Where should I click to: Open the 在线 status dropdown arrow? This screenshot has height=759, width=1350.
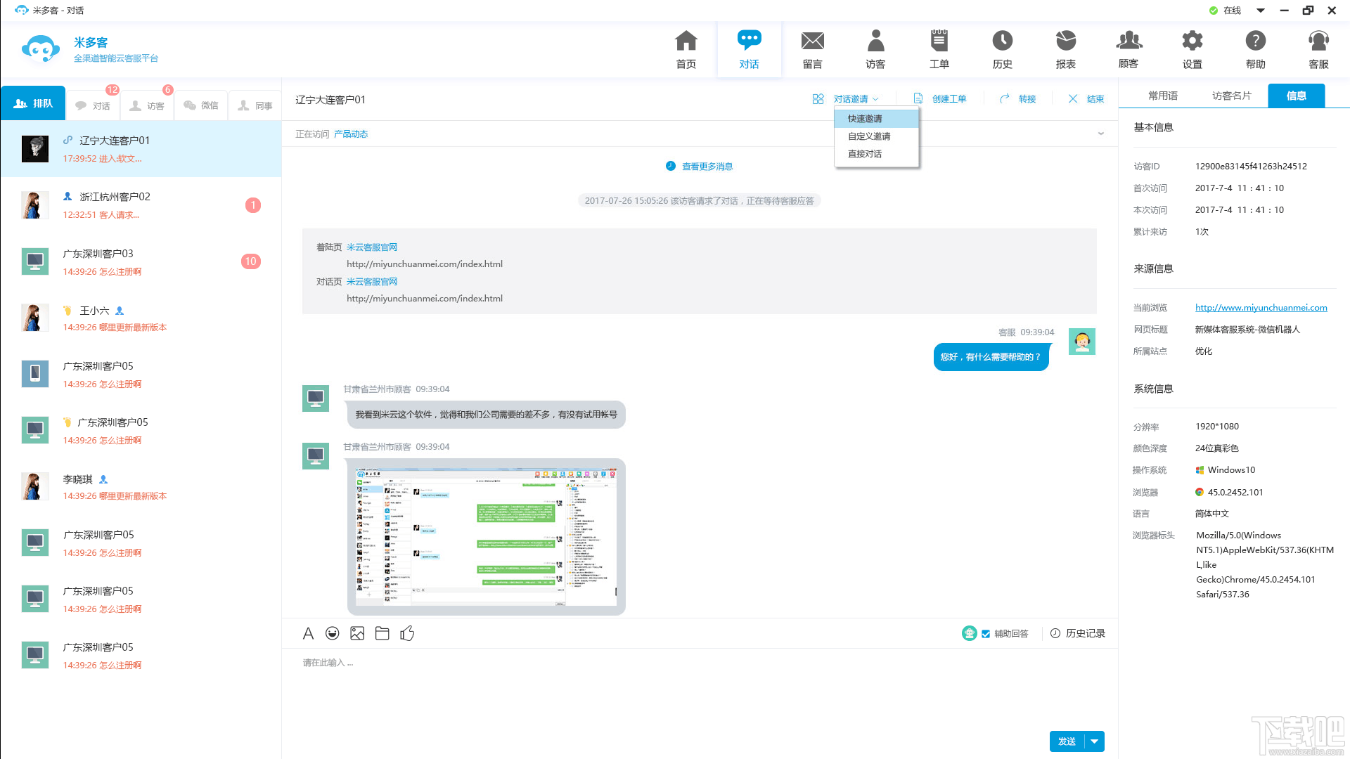(1261, 11)
